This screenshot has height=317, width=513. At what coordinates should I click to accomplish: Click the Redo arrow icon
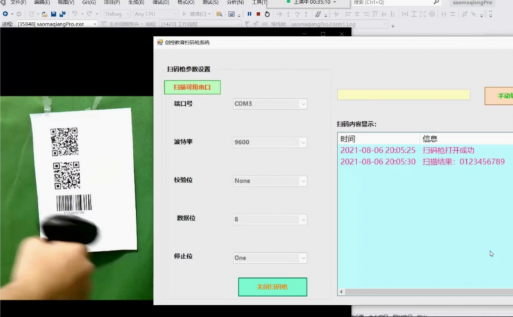click(89, 13)
